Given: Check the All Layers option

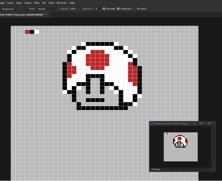Looking at the screenshot, I should click(x=135, y=9).
